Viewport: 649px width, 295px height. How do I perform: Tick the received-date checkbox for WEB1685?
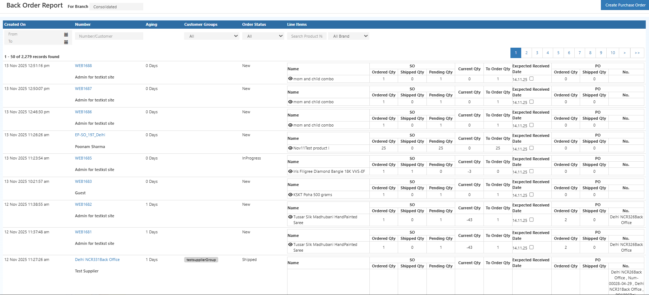pyautogui.click(x=532, y=171)
